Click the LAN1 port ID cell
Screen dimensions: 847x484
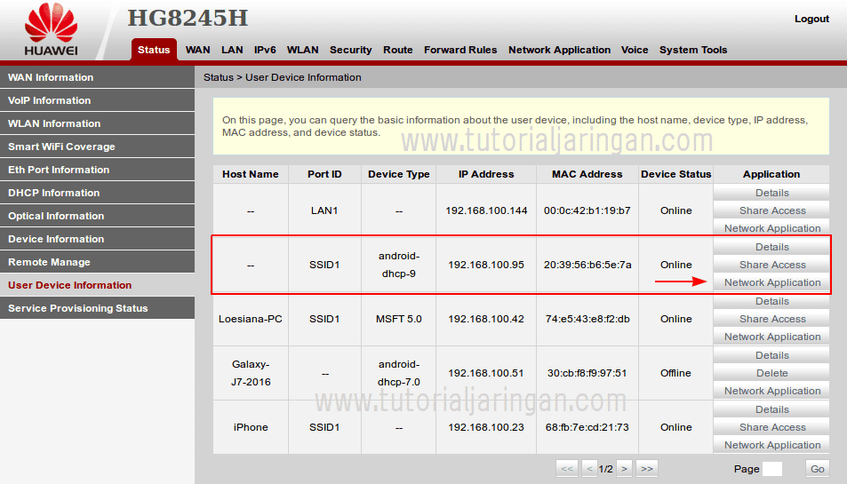point(324,210)
